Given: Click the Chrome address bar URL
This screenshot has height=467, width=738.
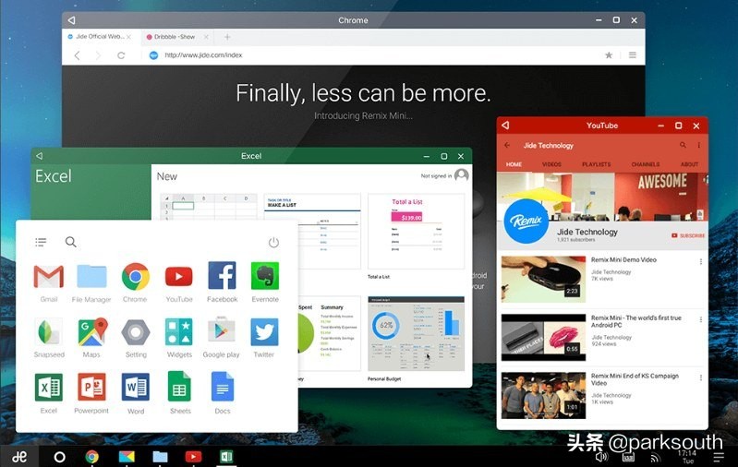Looking at the screenshot, I should 203,55.
